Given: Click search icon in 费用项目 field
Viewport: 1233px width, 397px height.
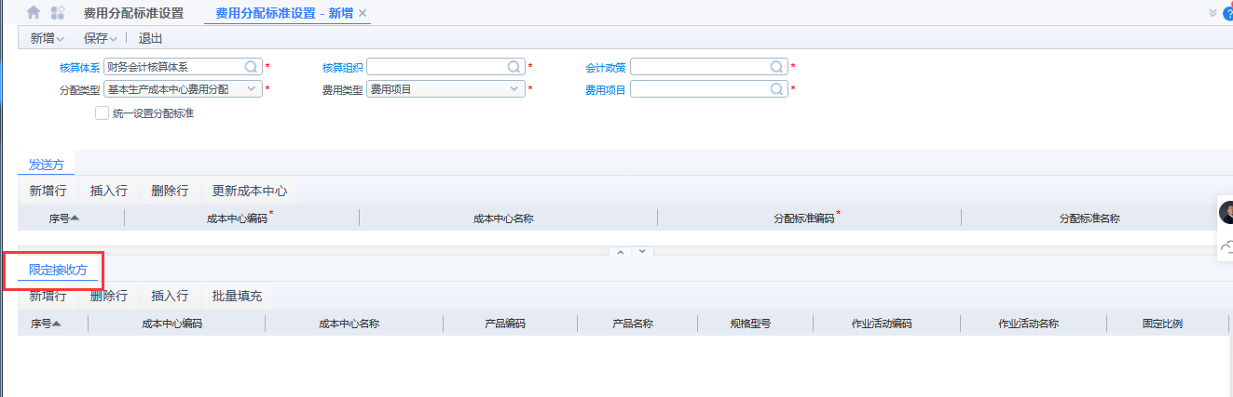Looking at the screenshot, I should click(776, 89).
